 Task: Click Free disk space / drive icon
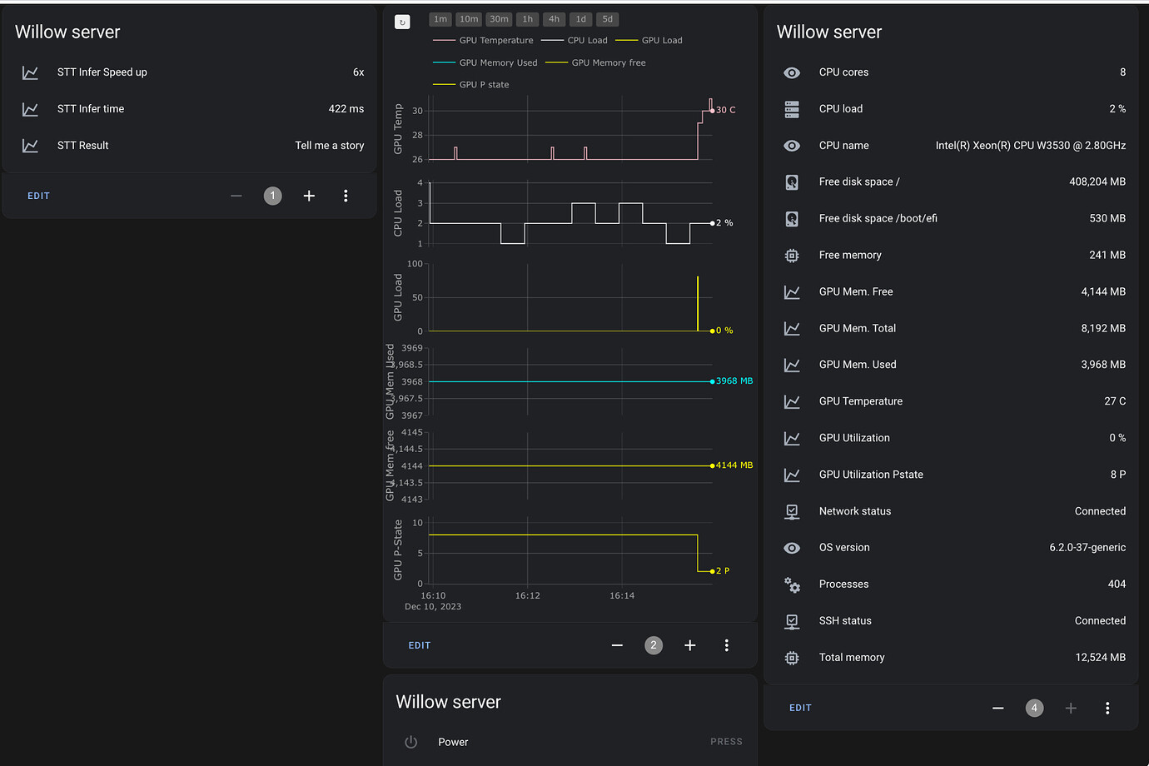(x=792, y=182)
